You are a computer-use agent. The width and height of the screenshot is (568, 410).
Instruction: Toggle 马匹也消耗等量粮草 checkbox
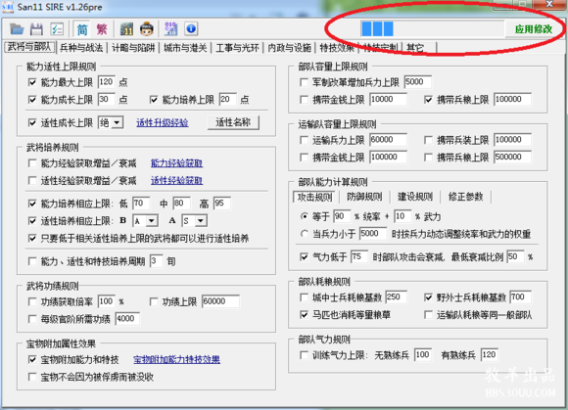click(304, 315)
